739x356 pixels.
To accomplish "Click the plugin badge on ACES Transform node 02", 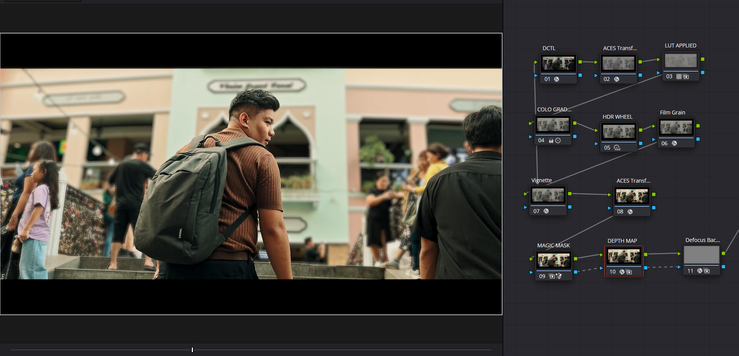I will (x=617, y=79).
